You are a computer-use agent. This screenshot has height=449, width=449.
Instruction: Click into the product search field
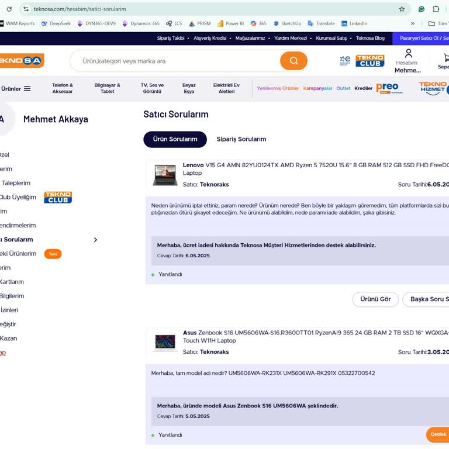pyautogui.click(x=175, y=61)
